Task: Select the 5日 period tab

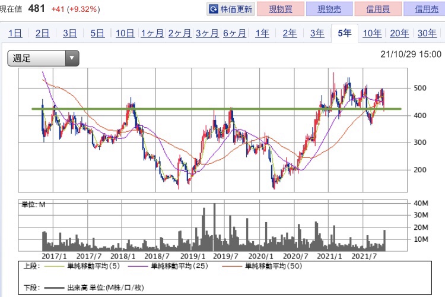Action: (97, 33)
